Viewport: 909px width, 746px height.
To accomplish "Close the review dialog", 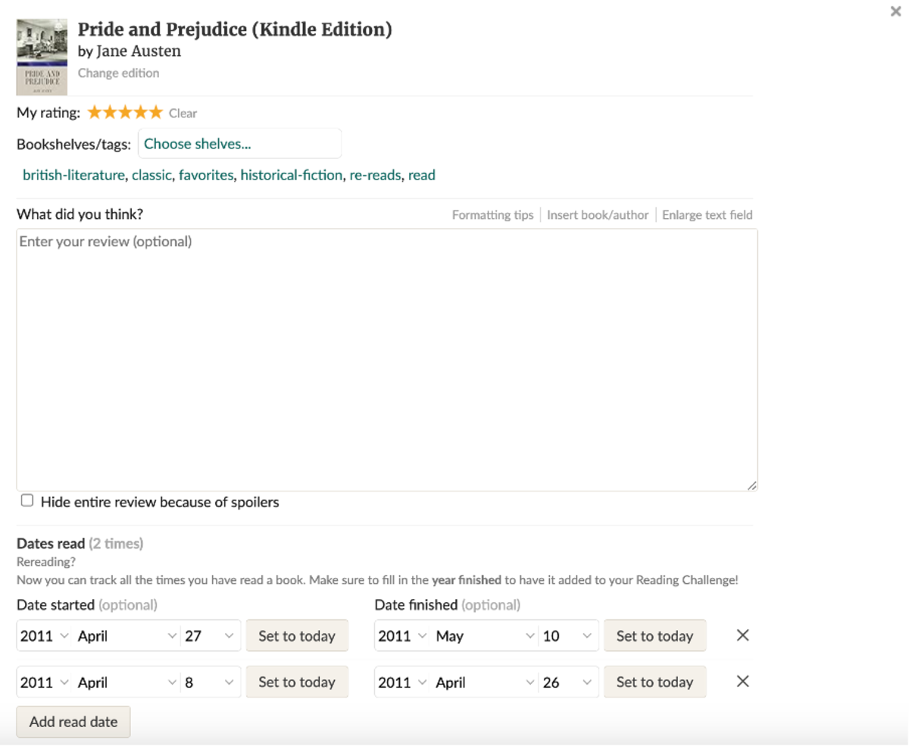I will coord(895,11).
